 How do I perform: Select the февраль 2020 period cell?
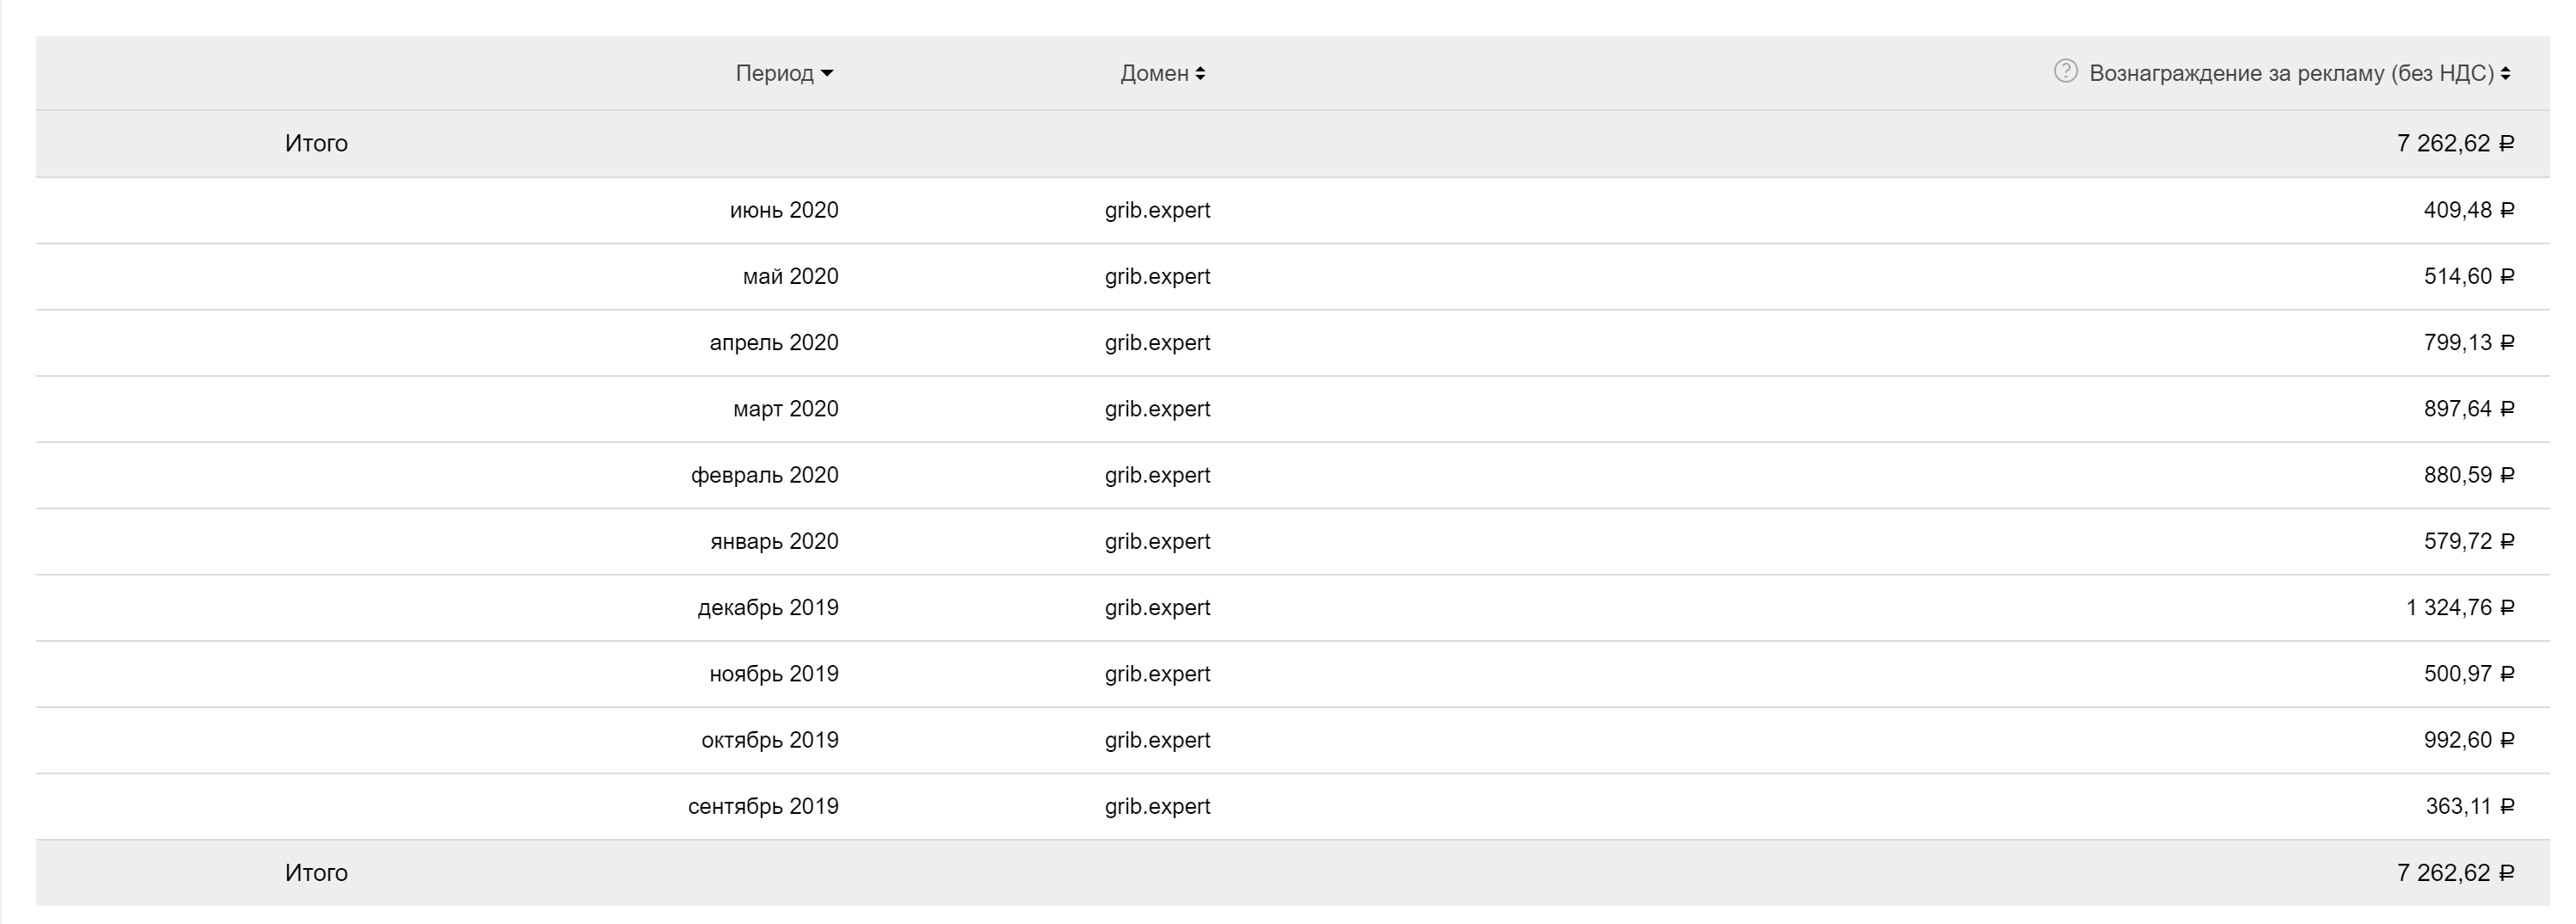(x=764, y=475)
